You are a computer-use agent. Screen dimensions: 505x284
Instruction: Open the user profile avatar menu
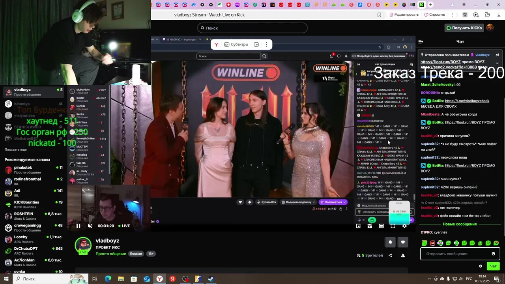coord(490,28)
